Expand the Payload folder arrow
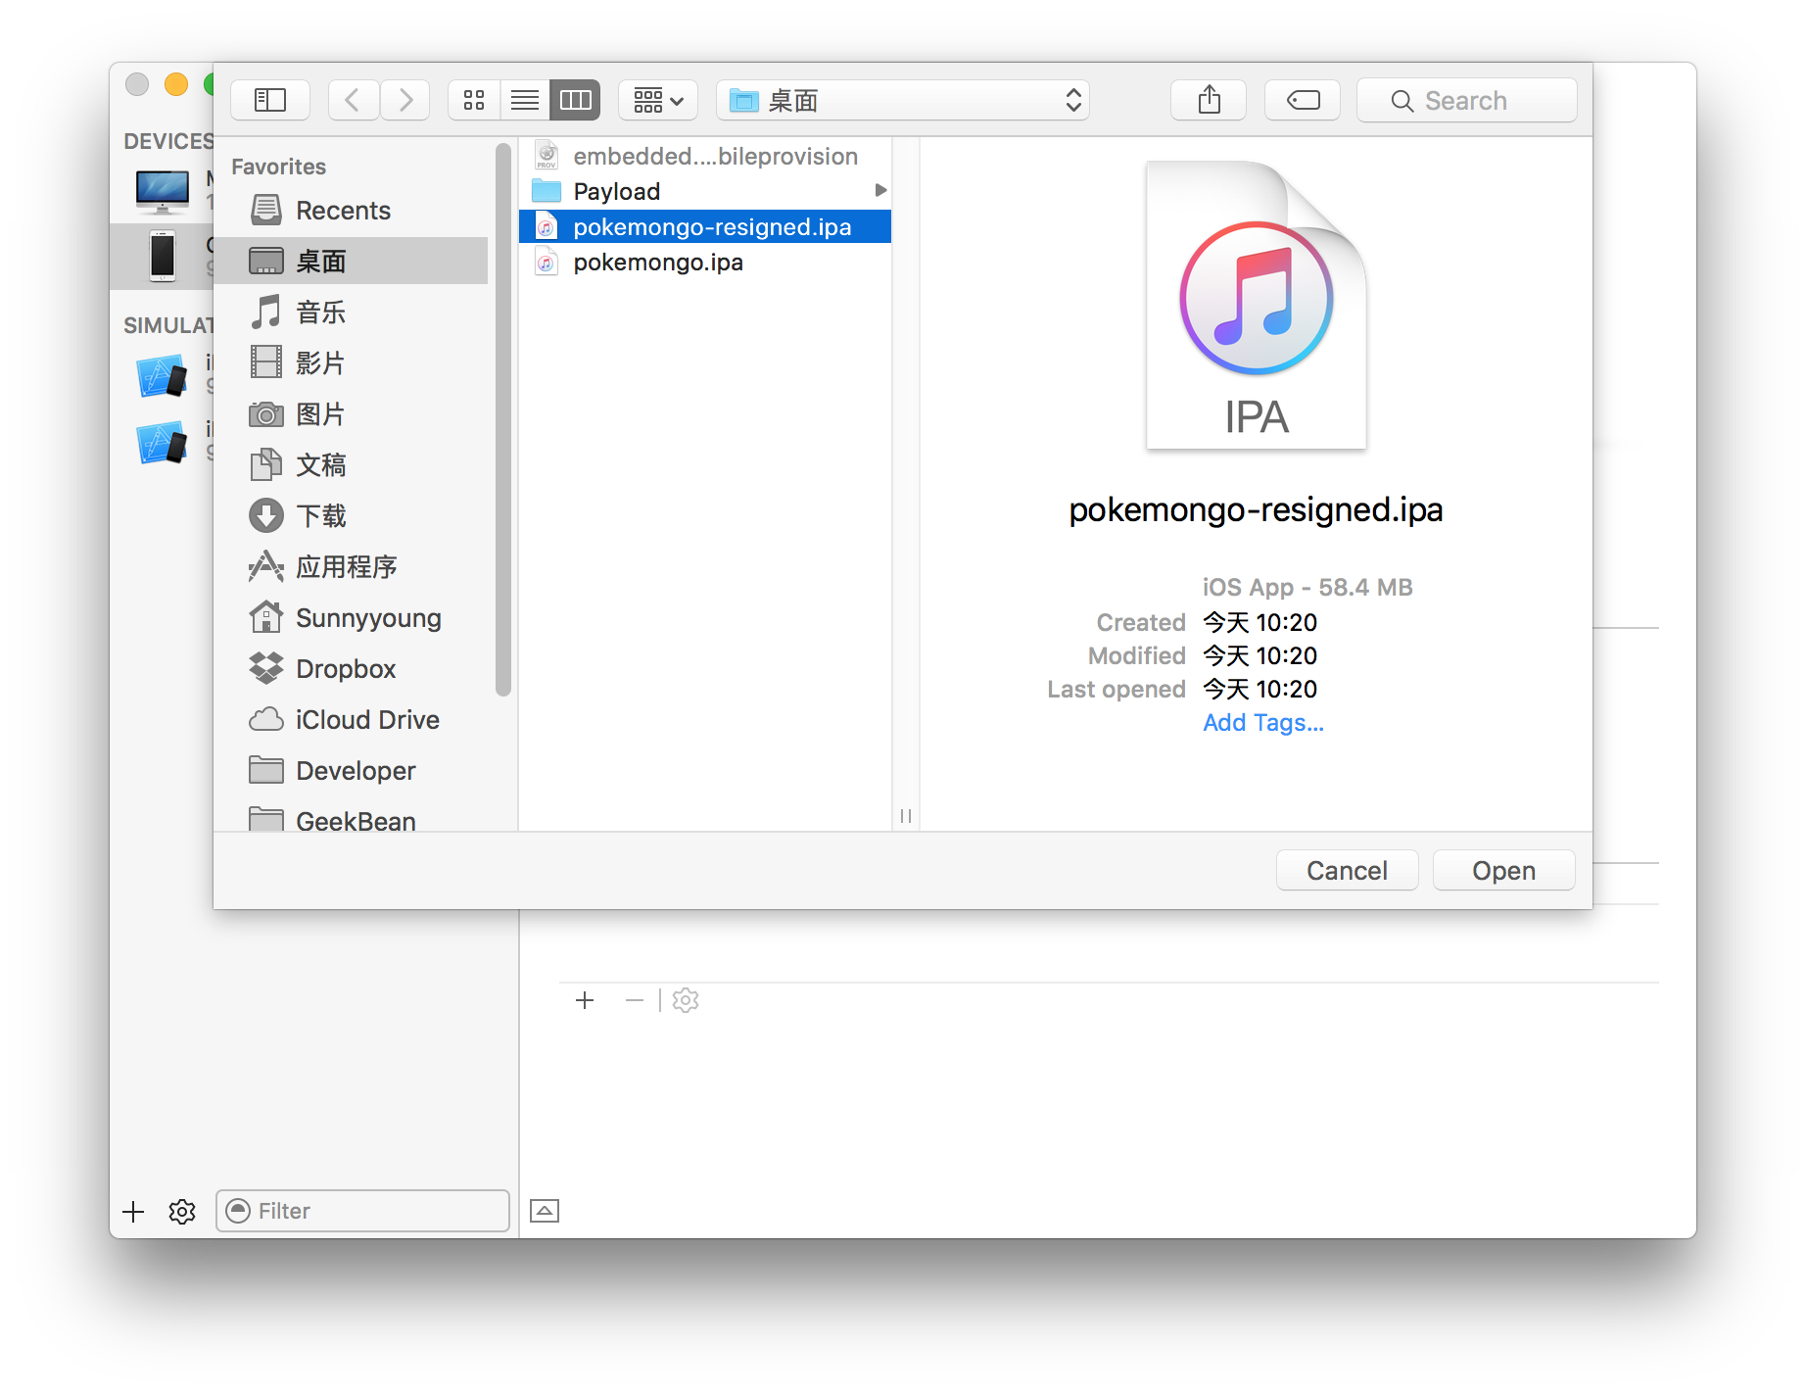The height and width of the screenshot is (1395, 1806). (880, 190)
